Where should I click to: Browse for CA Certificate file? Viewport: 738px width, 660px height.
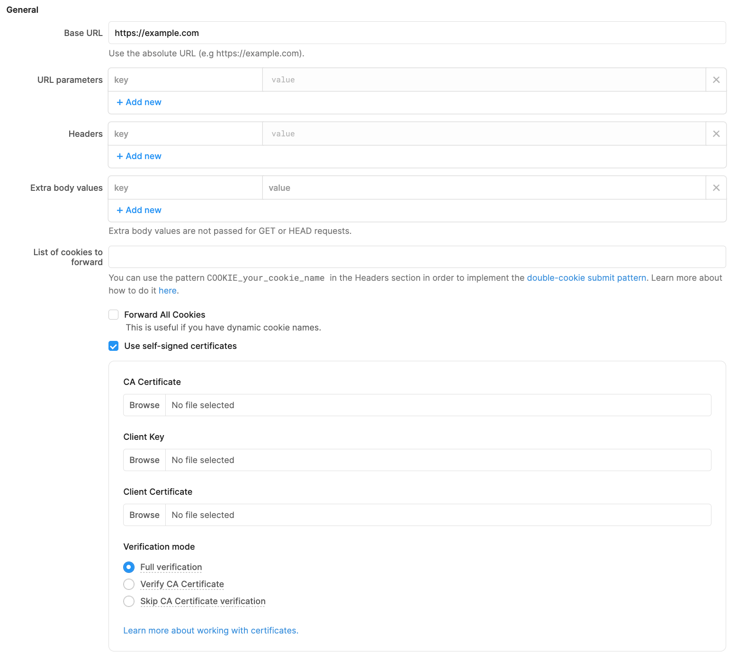click(144, 405)
